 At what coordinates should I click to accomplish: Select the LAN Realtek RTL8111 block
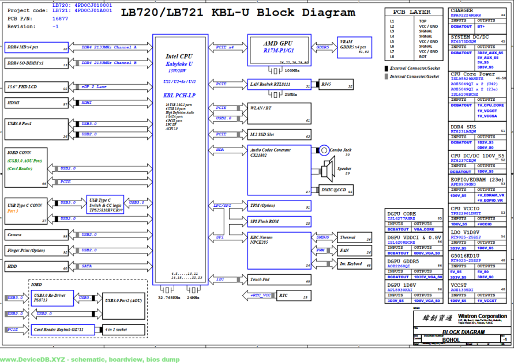tap(279, 84)
